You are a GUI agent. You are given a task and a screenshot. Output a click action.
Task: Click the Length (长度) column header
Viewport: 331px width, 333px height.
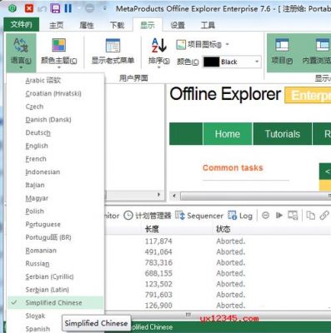[x=152, y=229]
